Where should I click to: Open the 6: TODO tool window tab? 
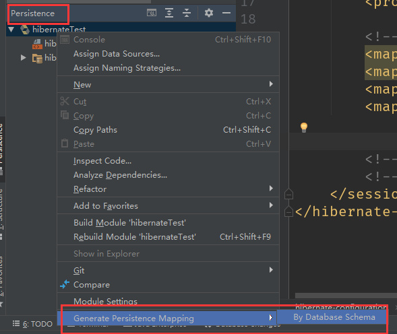pyautogui.click(x=32, y=324)
